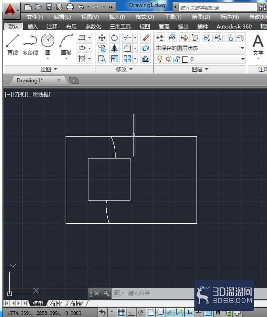This screenshot has width=267, height=317.
Task: Toggle layer freeze sun icon
Action: pos(168,59)
